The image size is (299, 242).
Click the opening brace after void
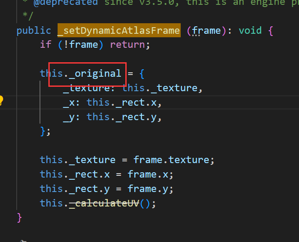point(270,31)
